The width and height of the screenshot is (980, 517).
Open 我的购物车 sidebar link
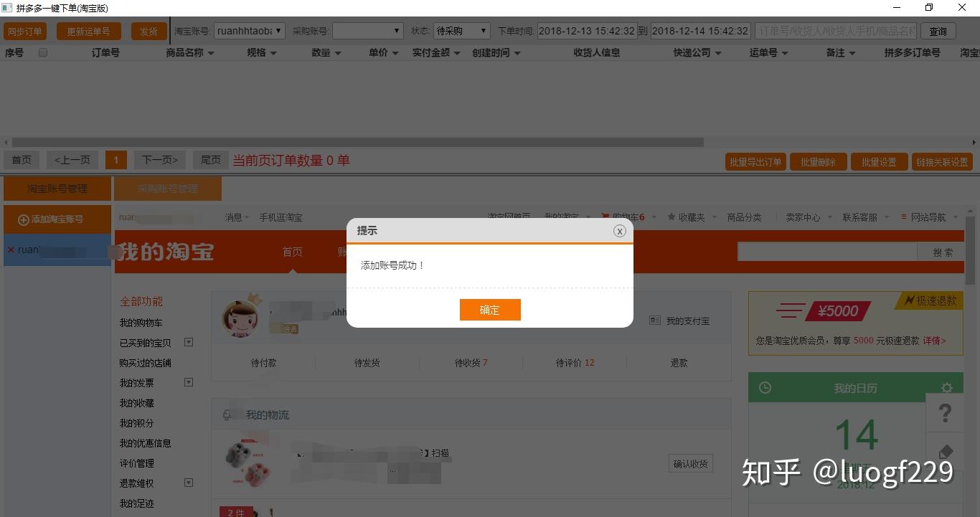(141, 323)
